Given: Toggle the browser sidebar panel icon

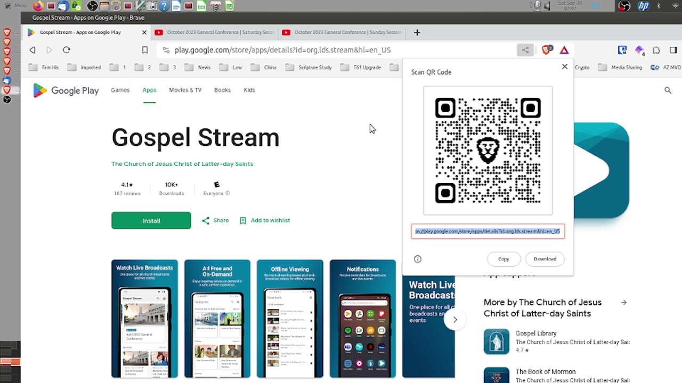Looking at the screenshot, I should click(x=673, y=50).
